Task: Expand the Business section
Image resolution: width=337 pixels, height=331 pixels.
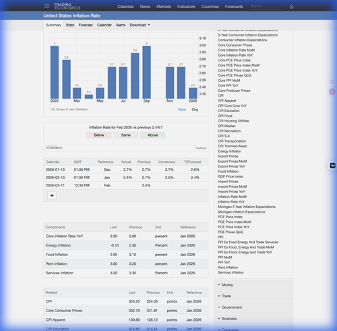Action: click(253, 319)
